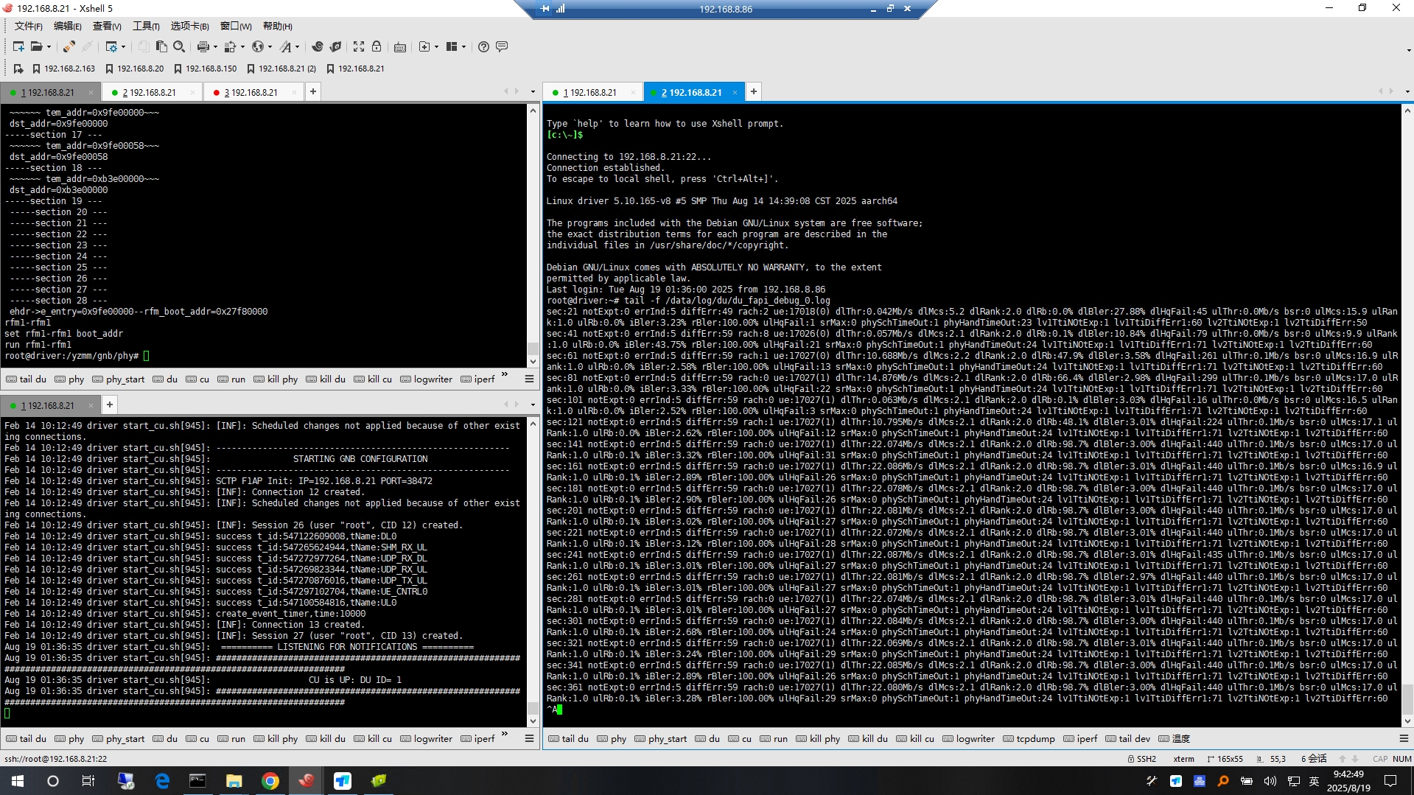Screen dimensions: 1414x795
Task: Run '温度' quick command in right pane
Action: tap(1175, 738)
